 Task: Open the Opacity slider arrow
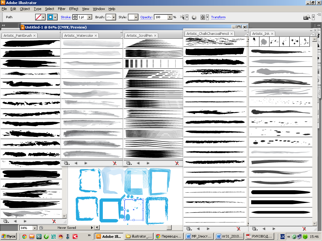coord(170,17)
